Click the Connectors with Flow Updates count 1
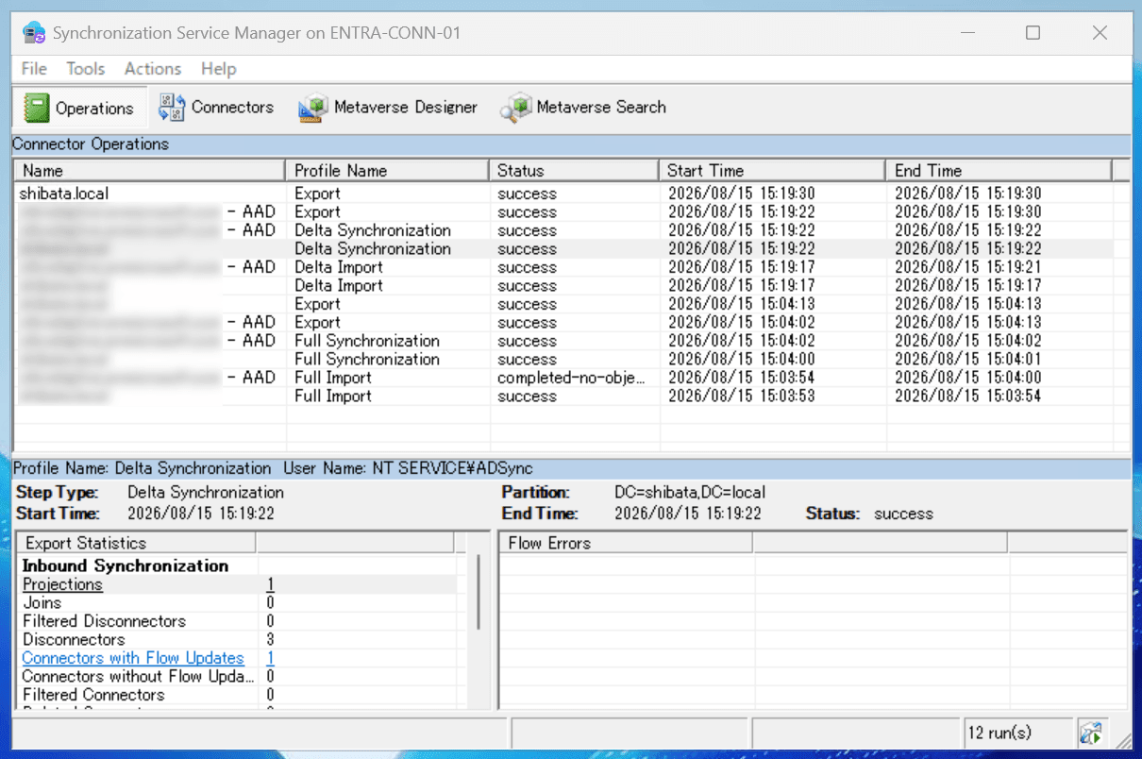This screenshot has width=1142, height=759. 271,658
